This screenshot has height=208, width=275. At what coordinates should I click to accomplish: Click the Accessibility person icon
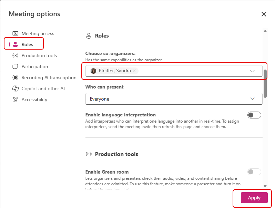tap(15, 100)
